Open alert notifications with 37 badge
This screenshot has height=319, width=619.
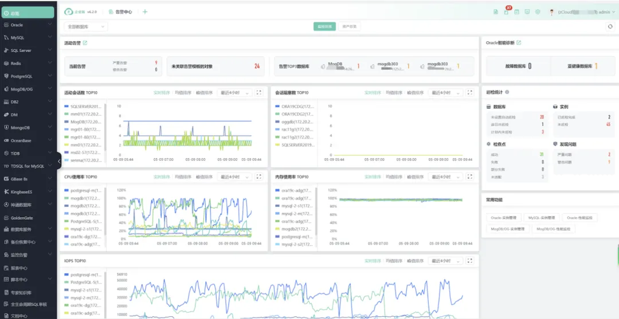click(506, 11)
